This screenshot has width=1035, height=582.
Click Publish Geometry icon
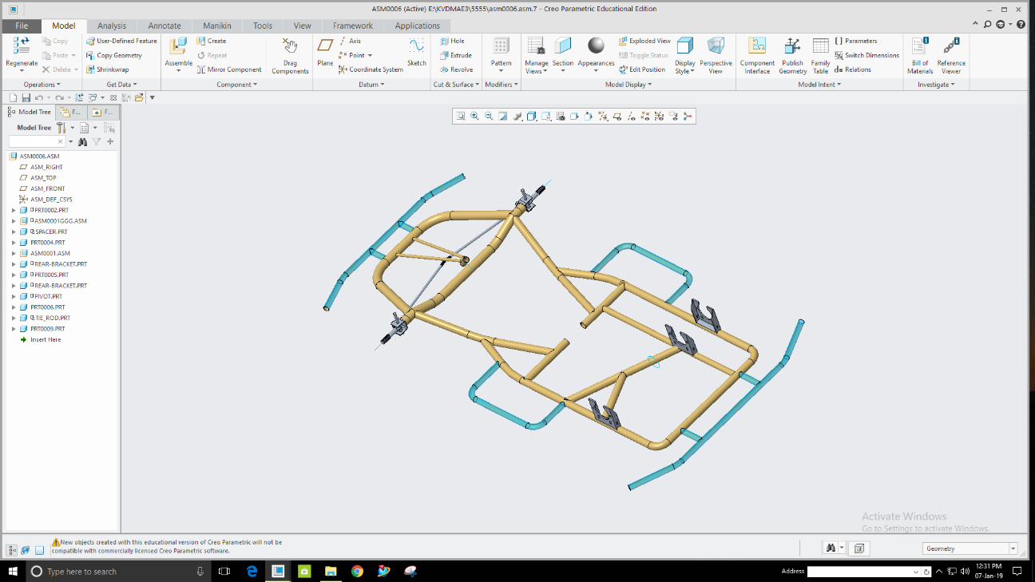pos(792,46)
